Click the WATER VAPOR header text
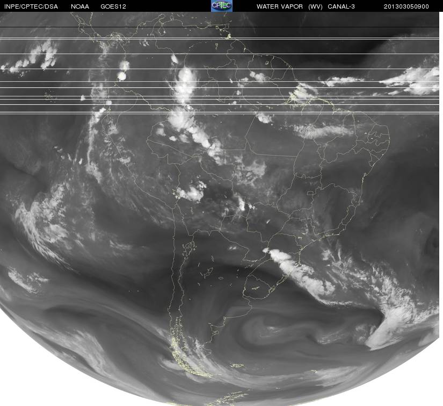 [280, 6]
